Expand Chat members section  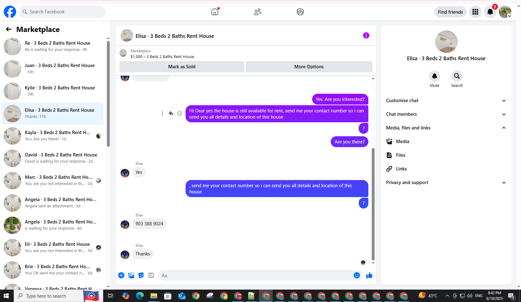(x=446, y=114)
